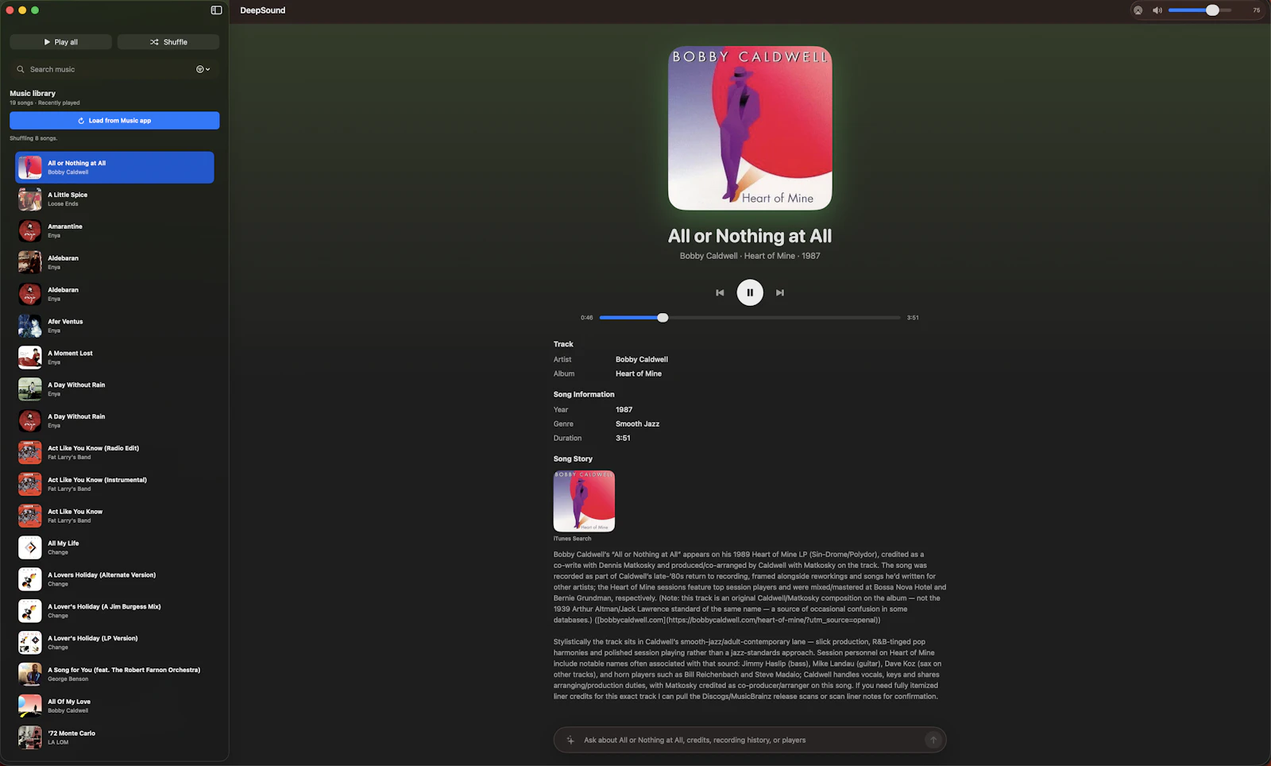1271x766 pixels.
Task: Pause the current song
Action: pyautogui.click(x=750, y=292)
